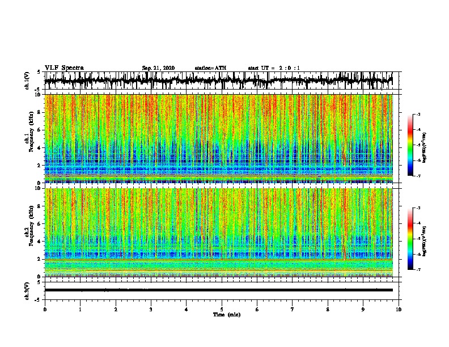Click time axis tick label "7"
Image resolution: width=449 pixels, height=347 pixels.
(293, 310)
